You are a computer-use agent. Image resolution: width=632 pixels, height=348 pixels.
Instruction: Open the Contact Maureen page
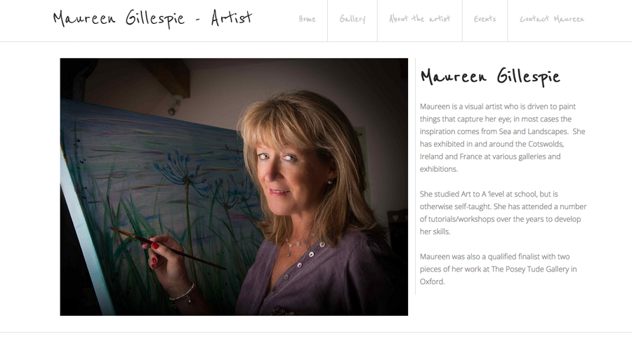[552, 19]
